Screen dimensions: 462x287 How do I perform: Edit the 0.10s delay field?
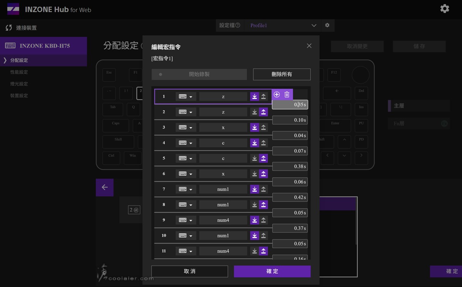(x=290, y=120)
